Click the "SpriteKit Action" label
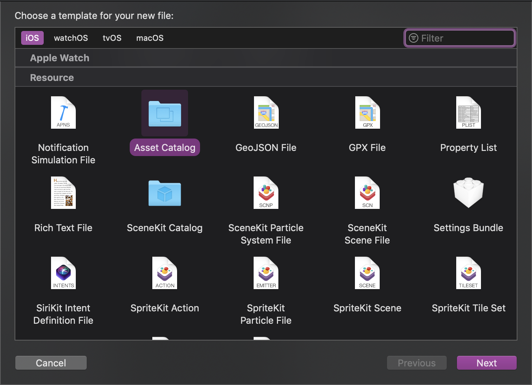This screenshot has height=385, width=532. 165,308
